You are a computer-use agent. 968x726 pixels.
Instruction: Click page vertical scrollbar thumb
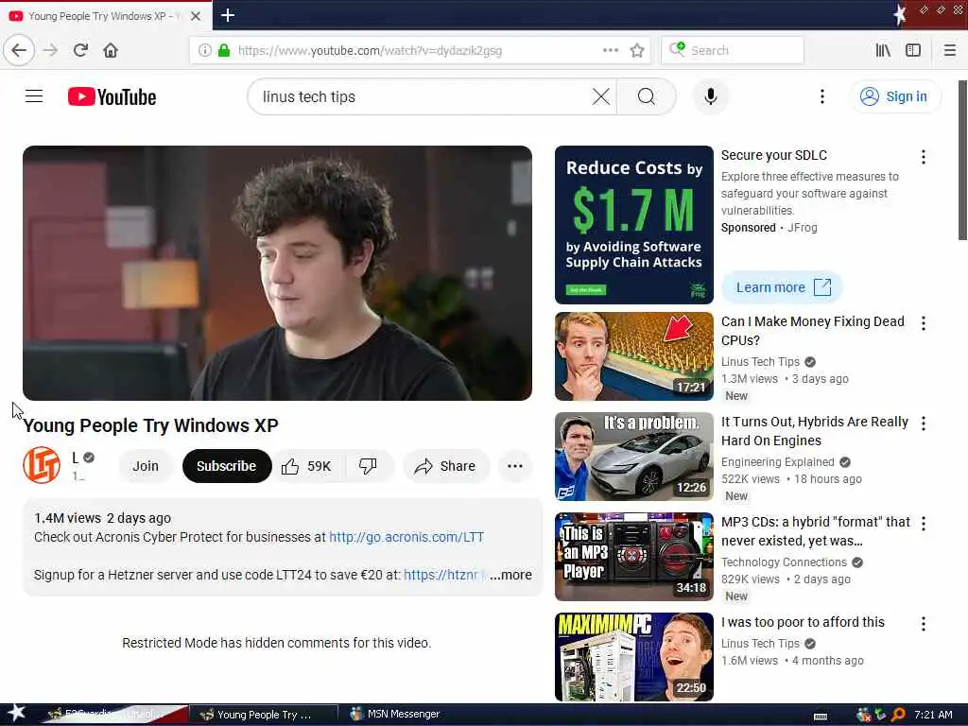click(961, 160)
